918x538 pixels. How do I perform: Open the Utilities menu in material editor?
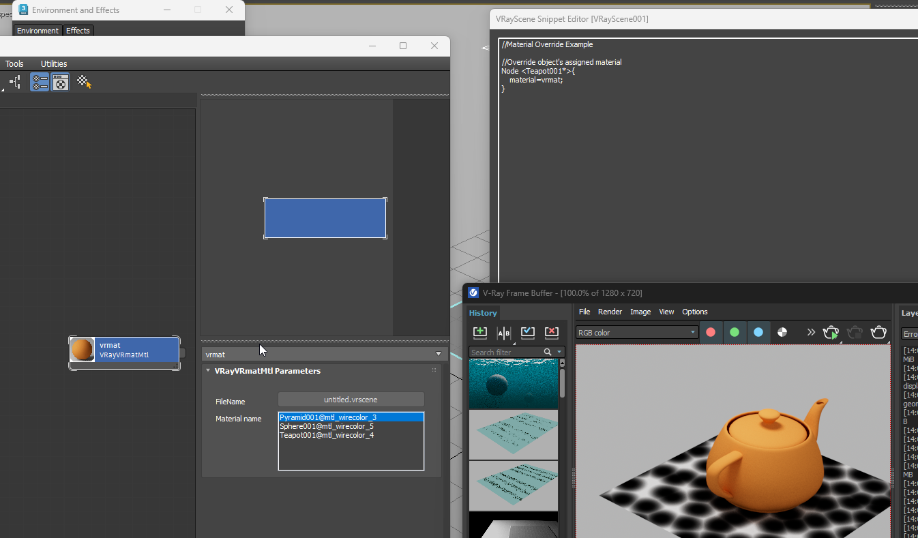(x=54, y=64)
